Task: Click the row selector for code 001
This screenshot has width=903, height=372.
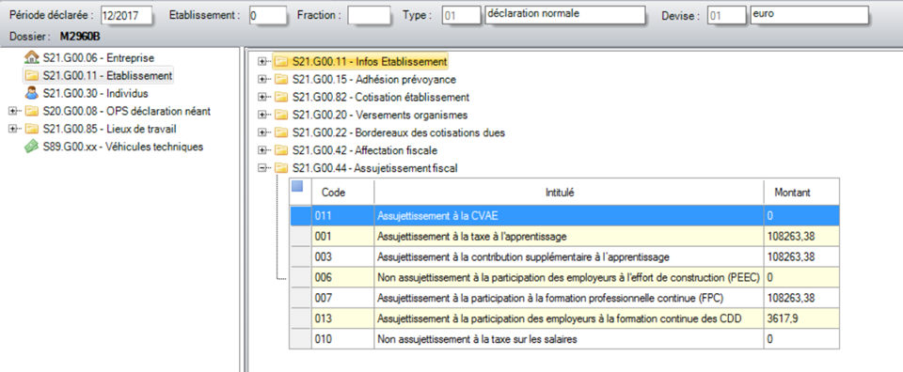Action: click(x=300, y=237)
